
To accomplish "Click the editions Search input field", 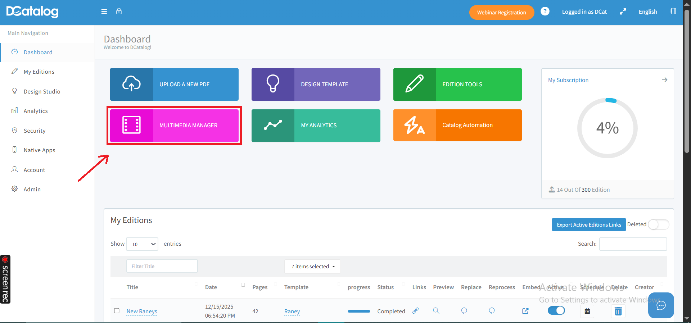I will pos(633,244).
